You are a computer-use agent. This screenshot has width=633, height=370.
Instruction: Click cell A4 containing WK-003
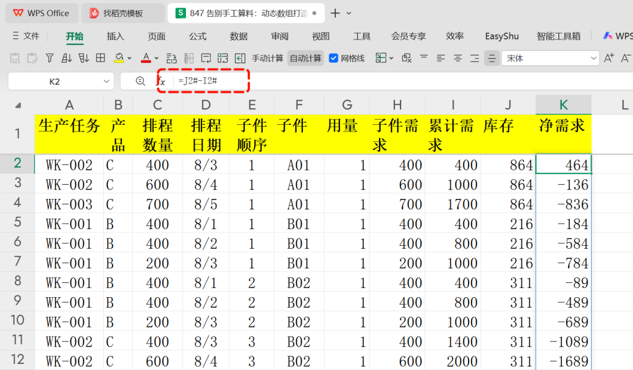[x=69, y=204]
